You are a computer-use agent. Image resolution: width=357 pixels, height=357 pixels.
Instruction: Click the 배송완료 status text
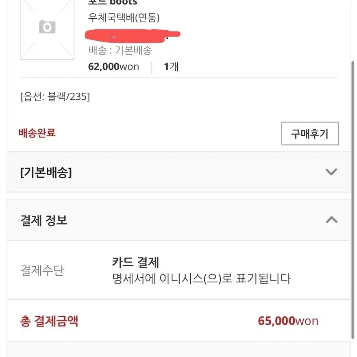pyautogui.click(x=37, y=133)
